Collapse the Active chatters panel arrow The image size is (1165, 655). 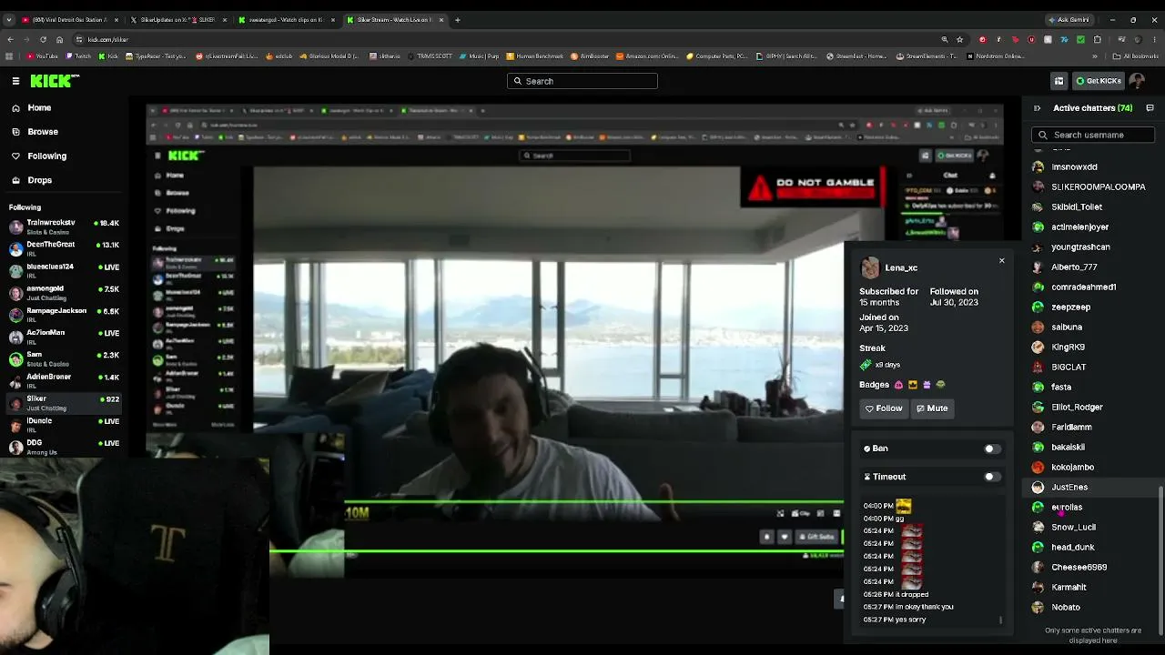pos(1037,108)
